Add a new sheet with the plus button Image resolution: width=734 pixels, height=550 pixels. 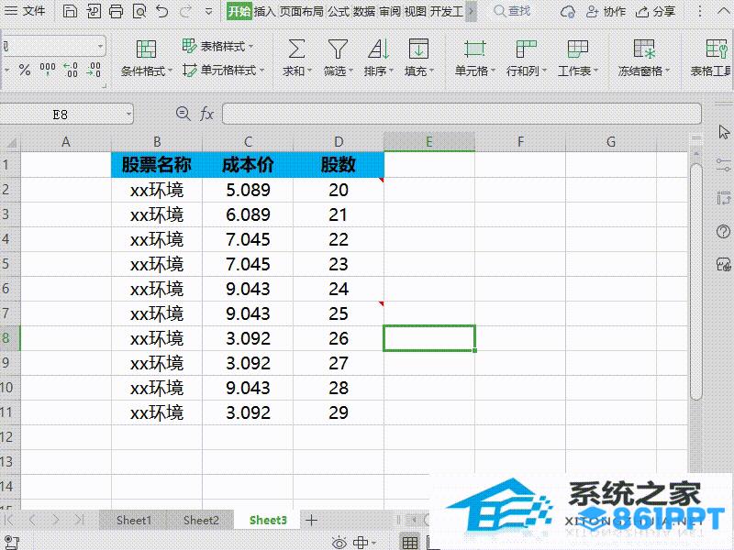coord(311,520)
